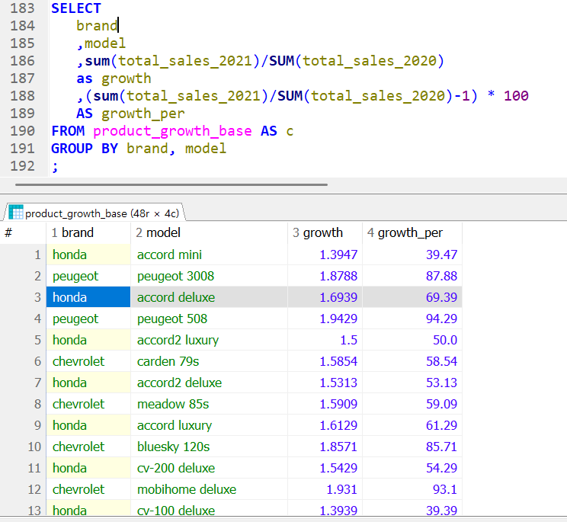
Task: Click the value 100 on line 188
Action: click(x=516, y=96)
